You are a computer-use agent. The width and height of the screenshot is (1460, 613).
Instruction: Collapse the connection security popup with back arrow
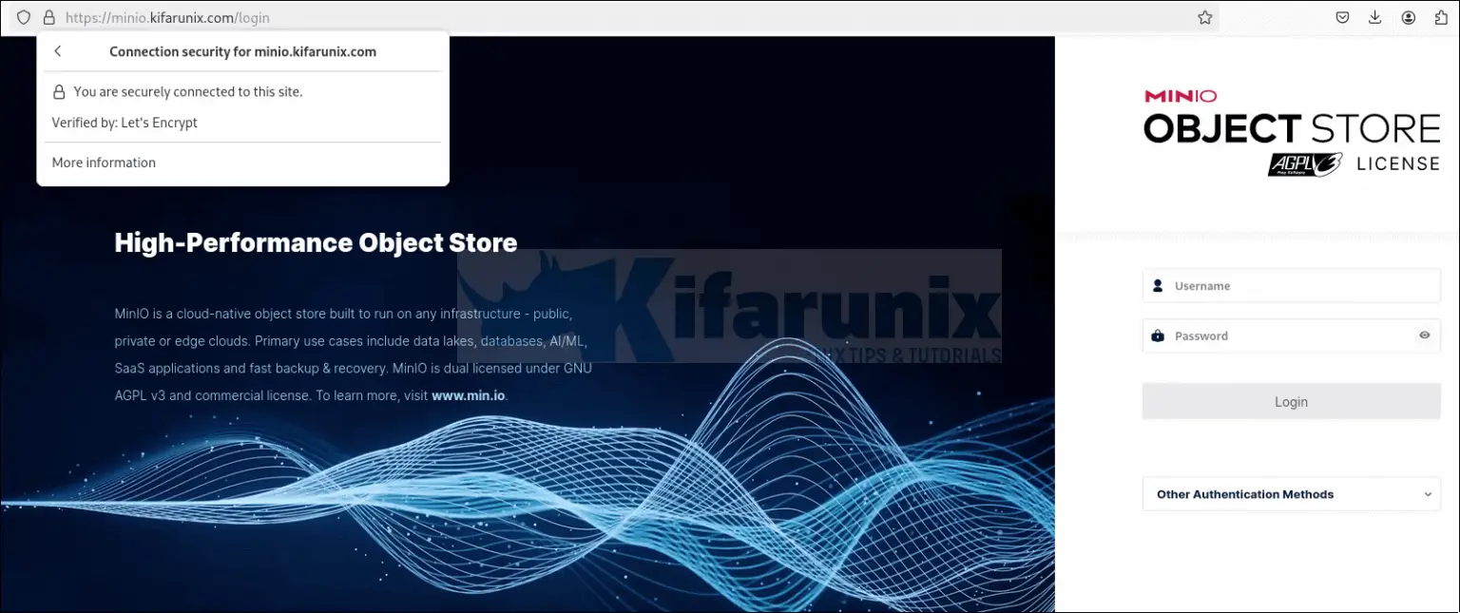(x=57, y=51)
